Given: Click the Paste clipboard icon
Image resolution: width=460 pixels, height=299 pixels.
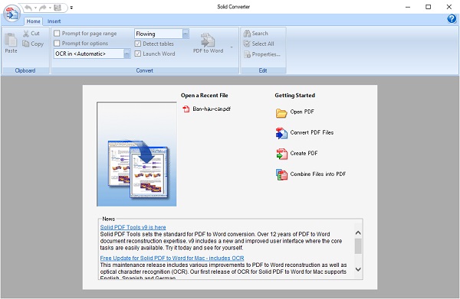Looking at the screenshot, I should (11, 40).
